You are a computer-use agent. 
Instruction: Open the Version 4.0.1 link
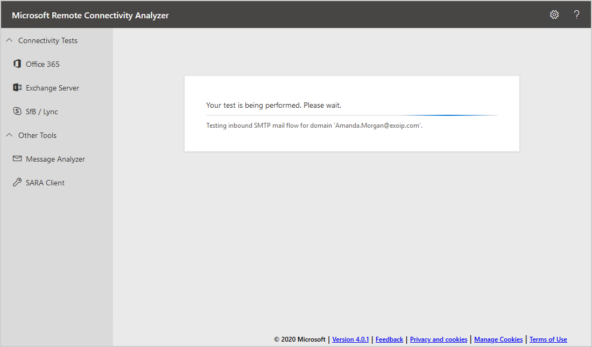tap(350, 339)
